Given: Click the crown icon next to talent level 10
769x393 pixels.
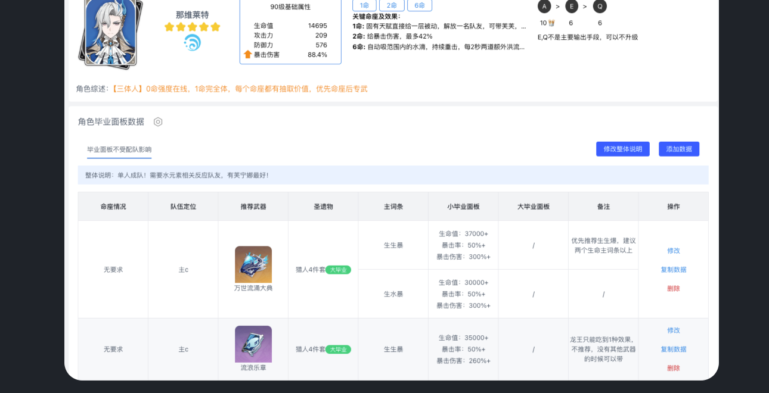Looking at the screenshot, I should click(551, 23).
